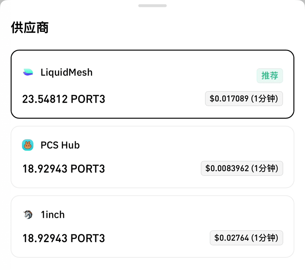Click the $0.02764 (1分钟) fee tag

pos(246,238)
